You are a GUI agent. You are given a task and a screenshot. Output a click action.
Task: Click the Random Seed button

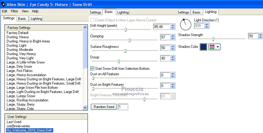(104, 107)
